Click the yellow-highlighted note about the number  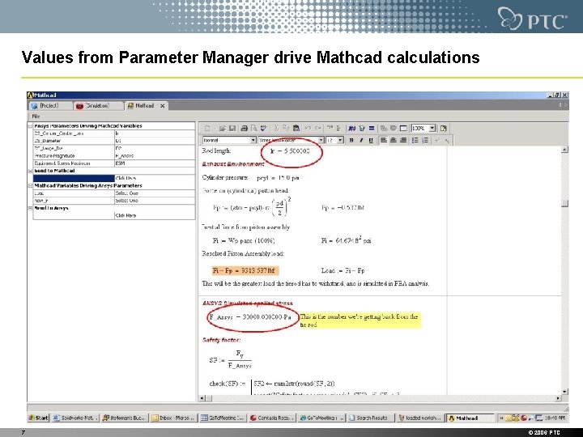[x=360, y=320]
